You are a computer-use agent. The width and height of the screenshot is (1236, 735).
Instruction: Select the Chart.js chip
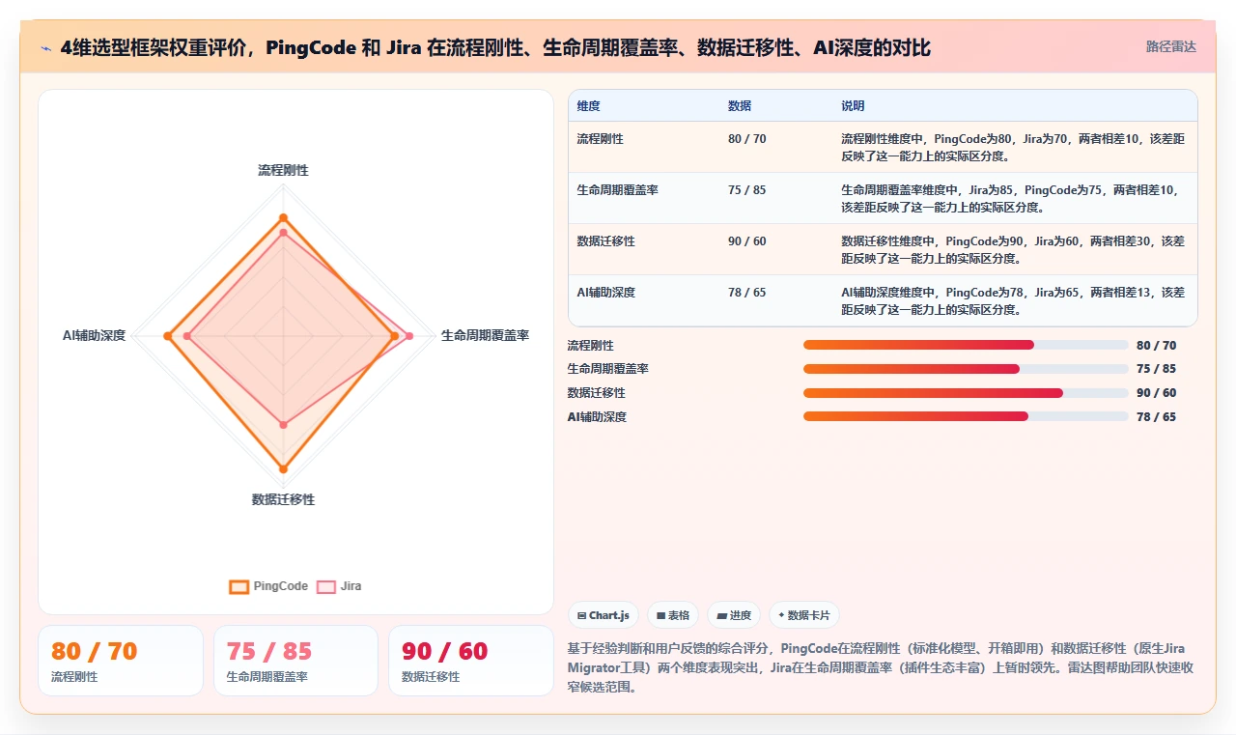603,615
